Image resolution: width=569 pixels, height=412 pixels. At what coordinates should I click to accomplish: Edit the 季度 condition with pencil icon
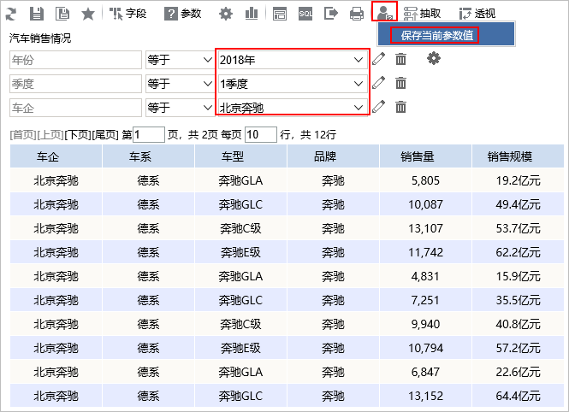[378, 83]
